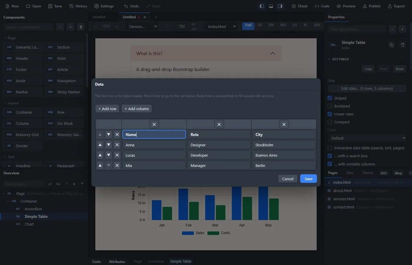Delete the Mia row
This screenshot has height=265, width=412.
point(117,165)
